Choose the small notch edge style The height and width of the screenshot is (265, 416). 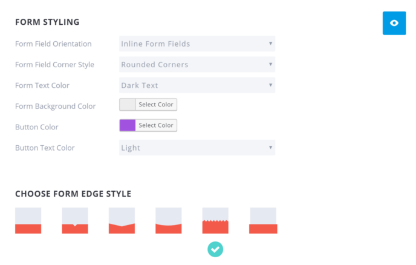(x=75, y=221)
